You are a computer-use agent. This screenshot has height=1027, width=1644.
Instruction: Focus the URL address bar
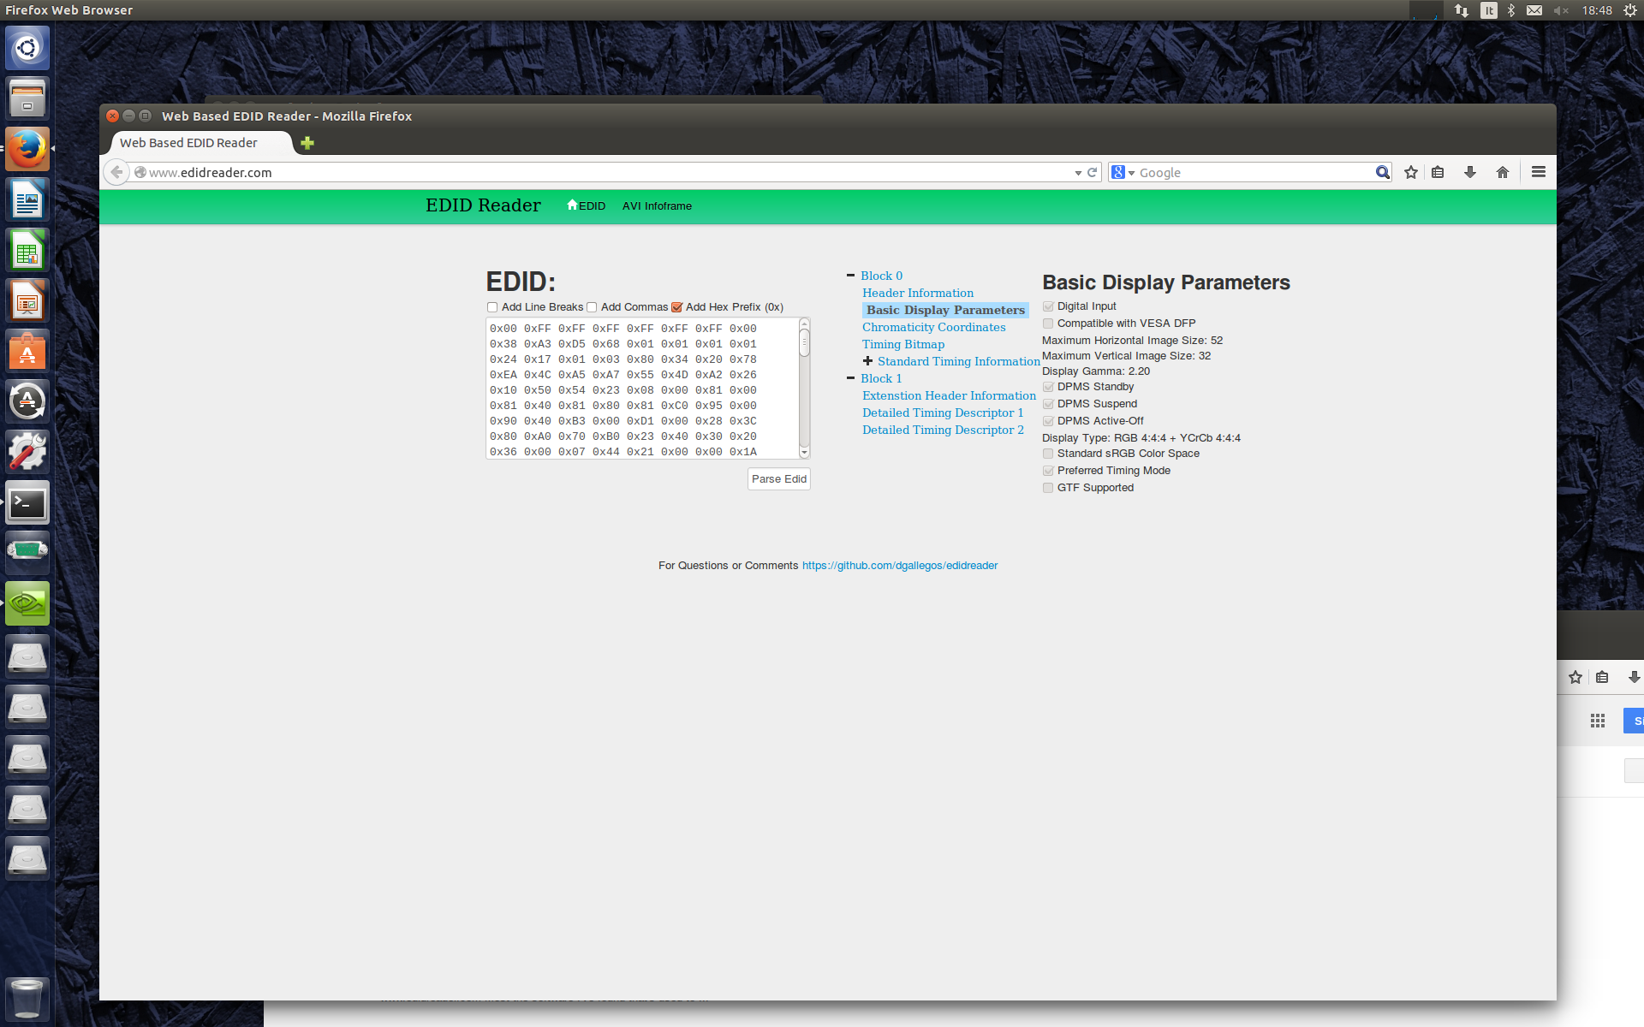608,172
